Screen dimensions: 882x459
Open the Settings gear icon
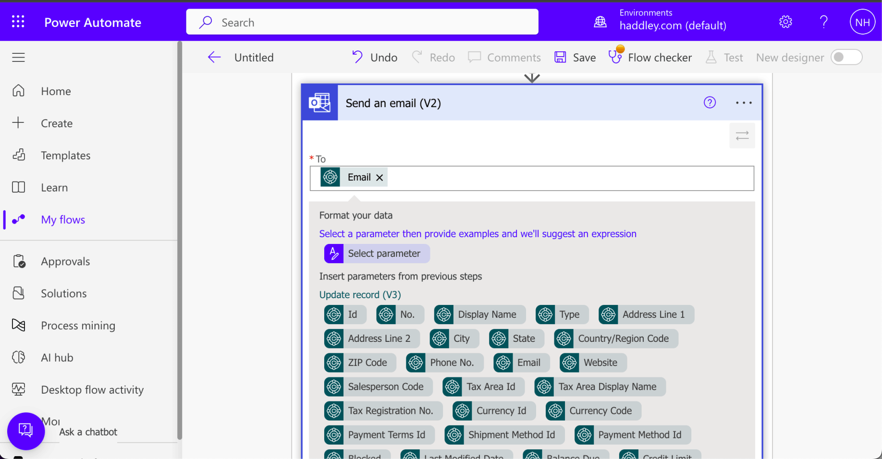tap(785, 22)
